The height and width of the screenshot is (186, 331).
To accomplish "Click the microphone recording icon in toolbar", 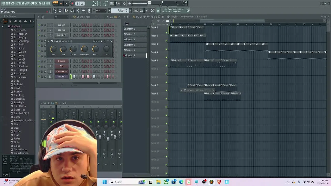I will (x=89, y=11).
